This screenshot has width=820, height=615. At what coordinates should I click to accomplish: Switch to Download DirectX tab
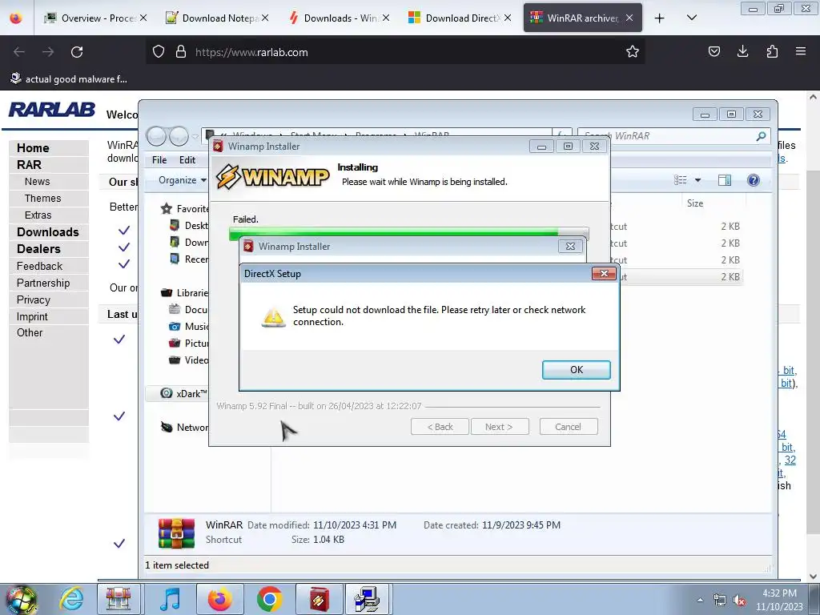click(462, 18)
